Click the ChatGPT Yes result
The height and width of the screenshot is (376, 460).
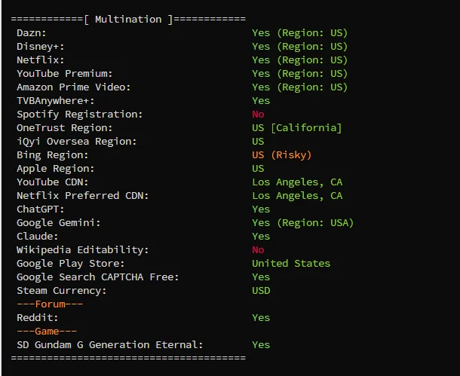pyautogui.click(x=261, y=209)
